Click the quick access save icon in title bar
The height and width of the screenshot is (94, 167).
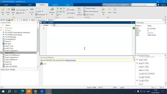pyautogui.click(x=104, y=5)
